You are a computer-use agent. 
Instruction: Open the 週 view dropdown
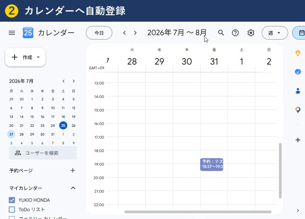(x=275, y=33)
